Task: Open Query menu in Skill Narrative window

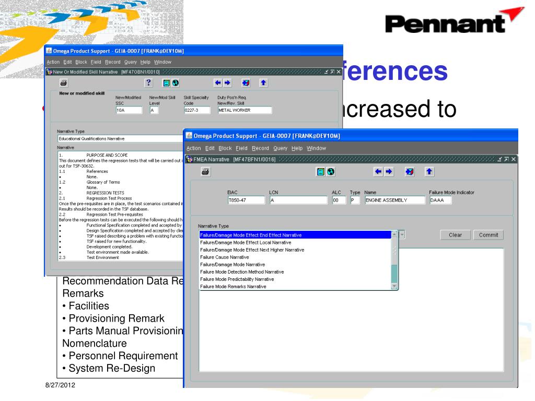Action: click(x=130, y=62)
